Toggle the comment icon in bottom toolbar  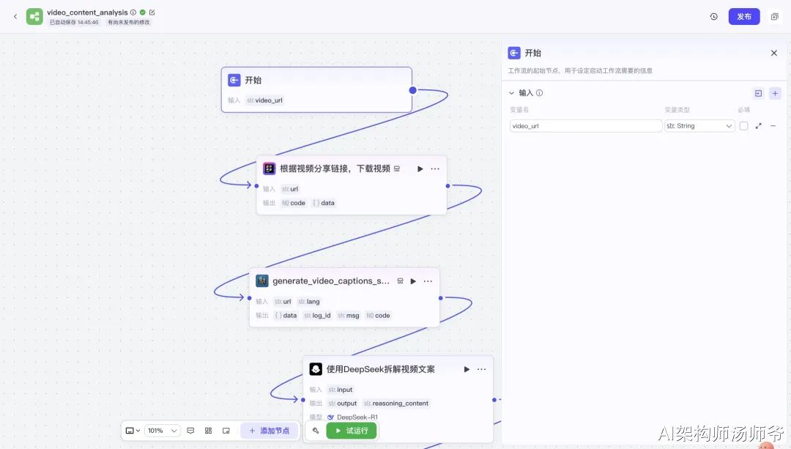coord(190,431)
